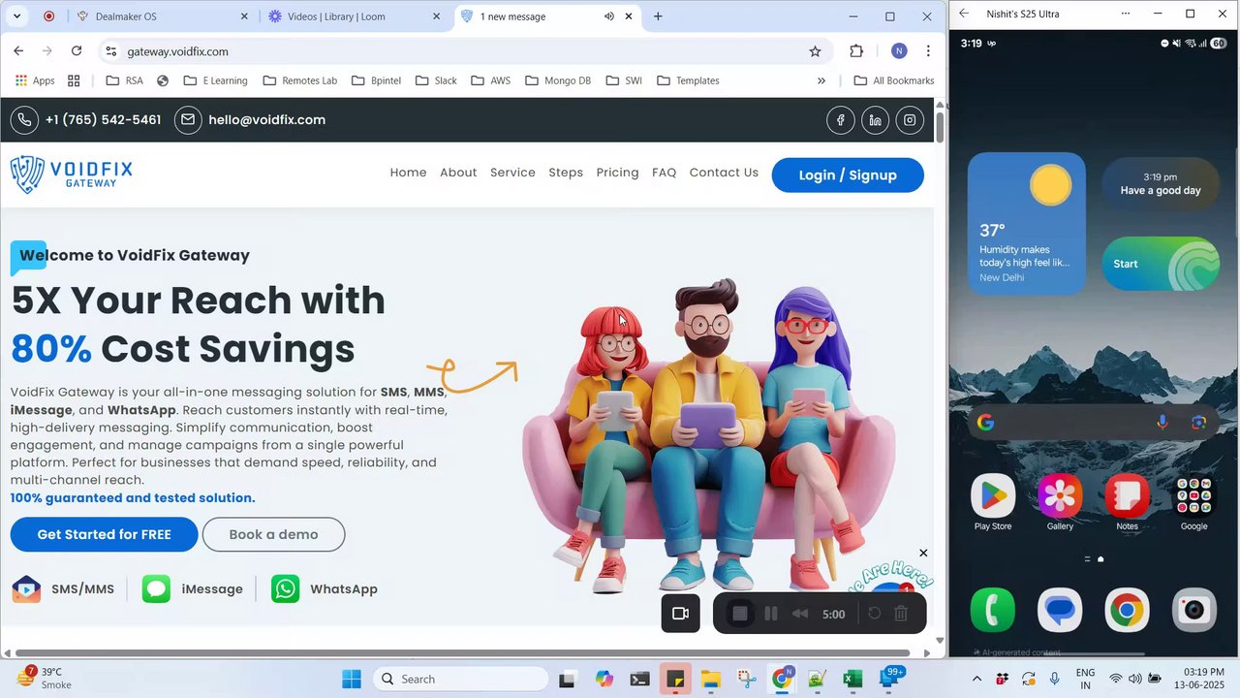Image resolution: width=1240 pixels, height=698 pixels.
Task: Click Get Started for FREE button
Action: click(x=104, y=534)
